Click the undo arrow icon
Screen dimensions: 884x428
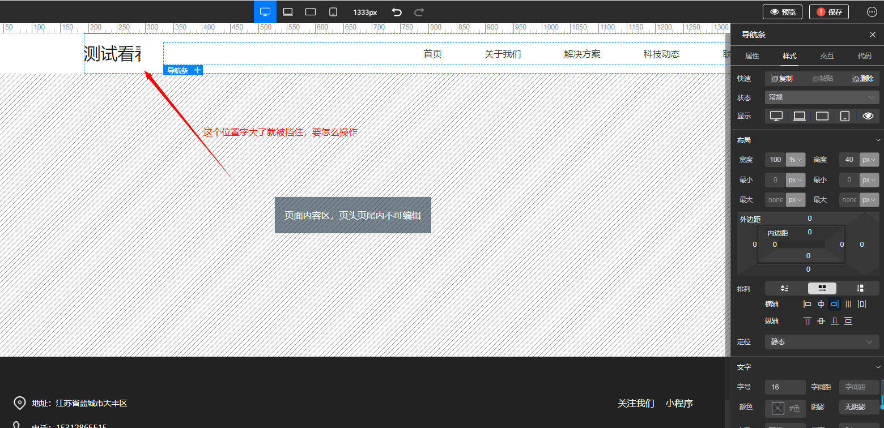[x=397, y=12]
